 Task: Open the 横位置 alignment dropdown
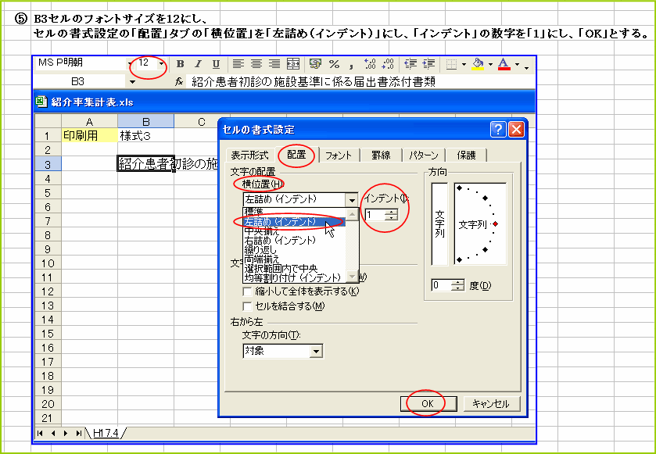(350, 202)
